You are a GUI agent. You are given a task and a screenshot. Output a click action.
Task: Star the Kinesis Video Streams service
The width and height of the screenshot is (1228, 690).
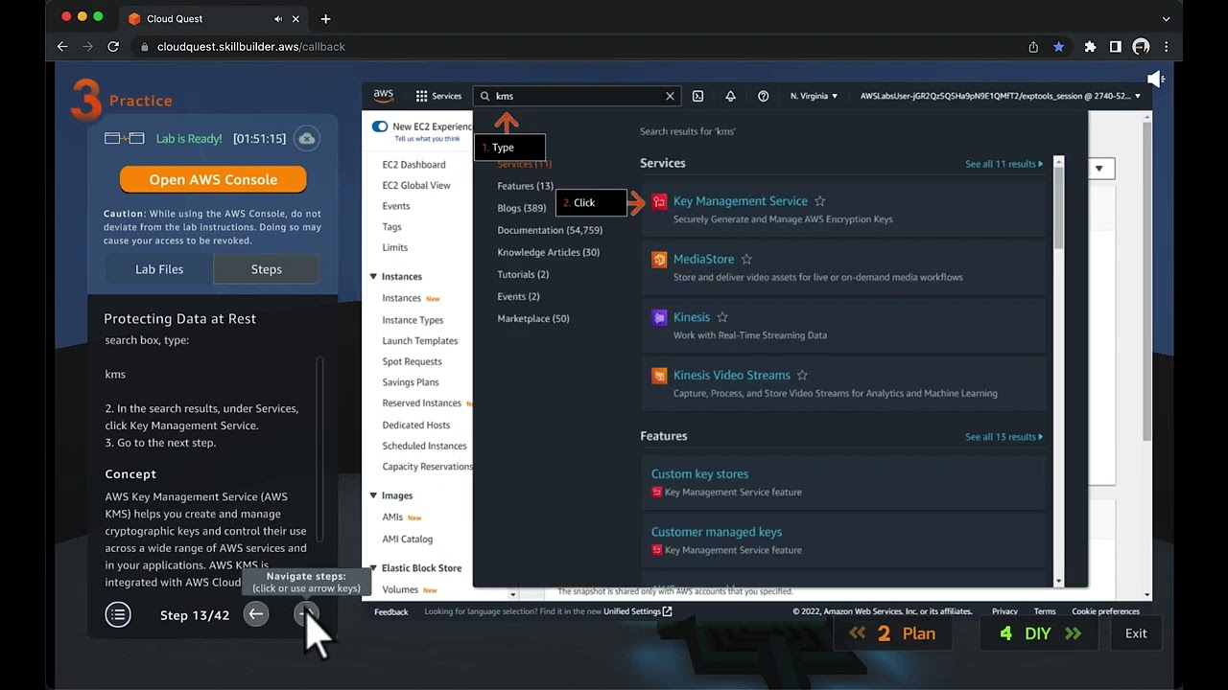click(x=802, y=376)
